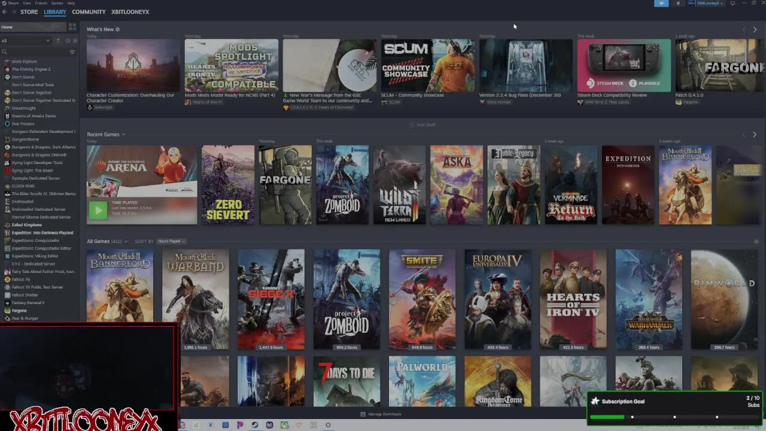Open the XBITLOONEYX profile tab
This screenshot has width=766, height=431.
click(130, 12)
